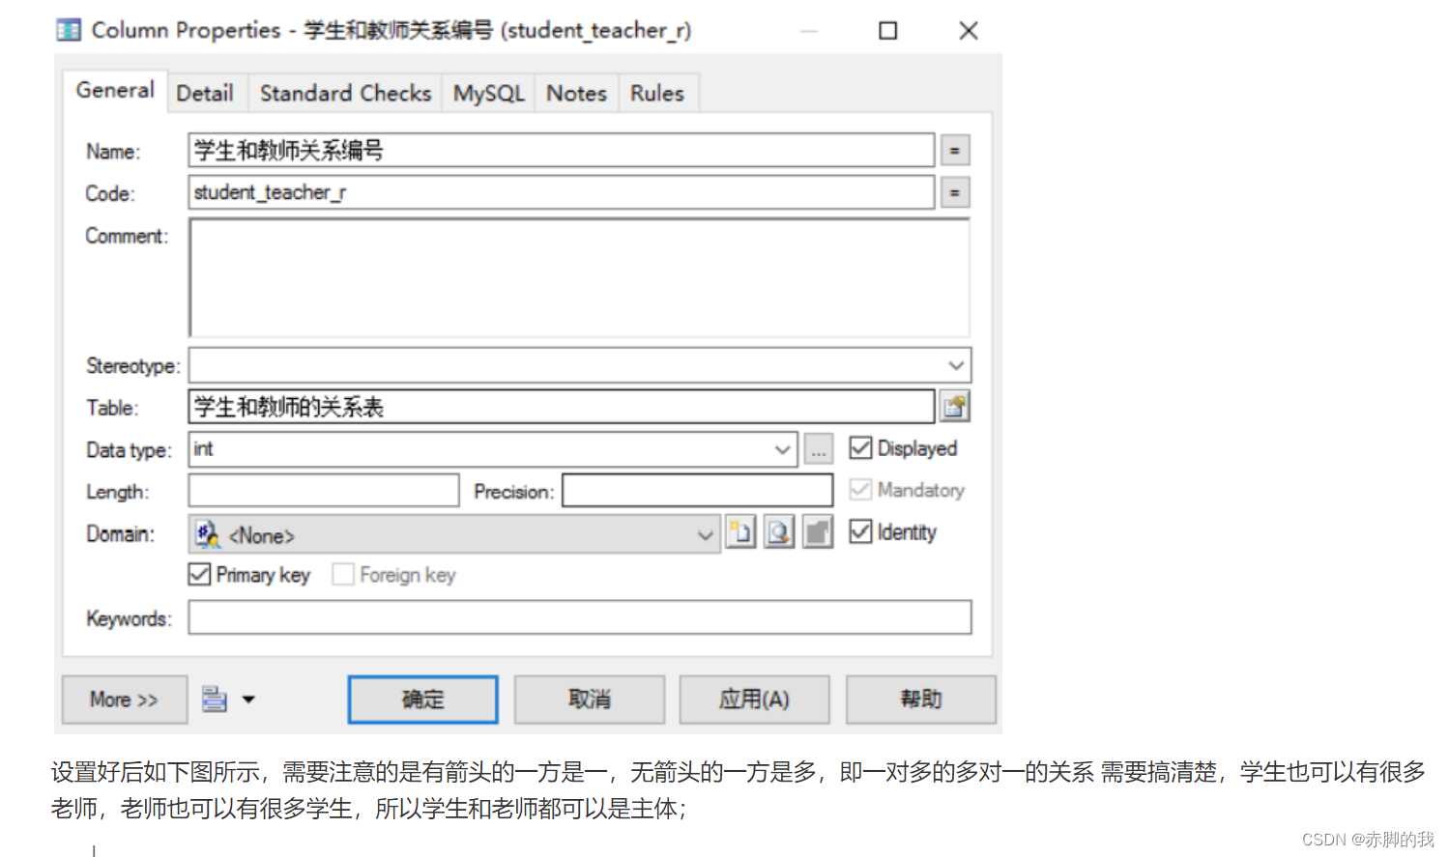Click the grayed select-object icon near Domain
The height and width of the screenshot is (857, 1449).
point(817,532)
